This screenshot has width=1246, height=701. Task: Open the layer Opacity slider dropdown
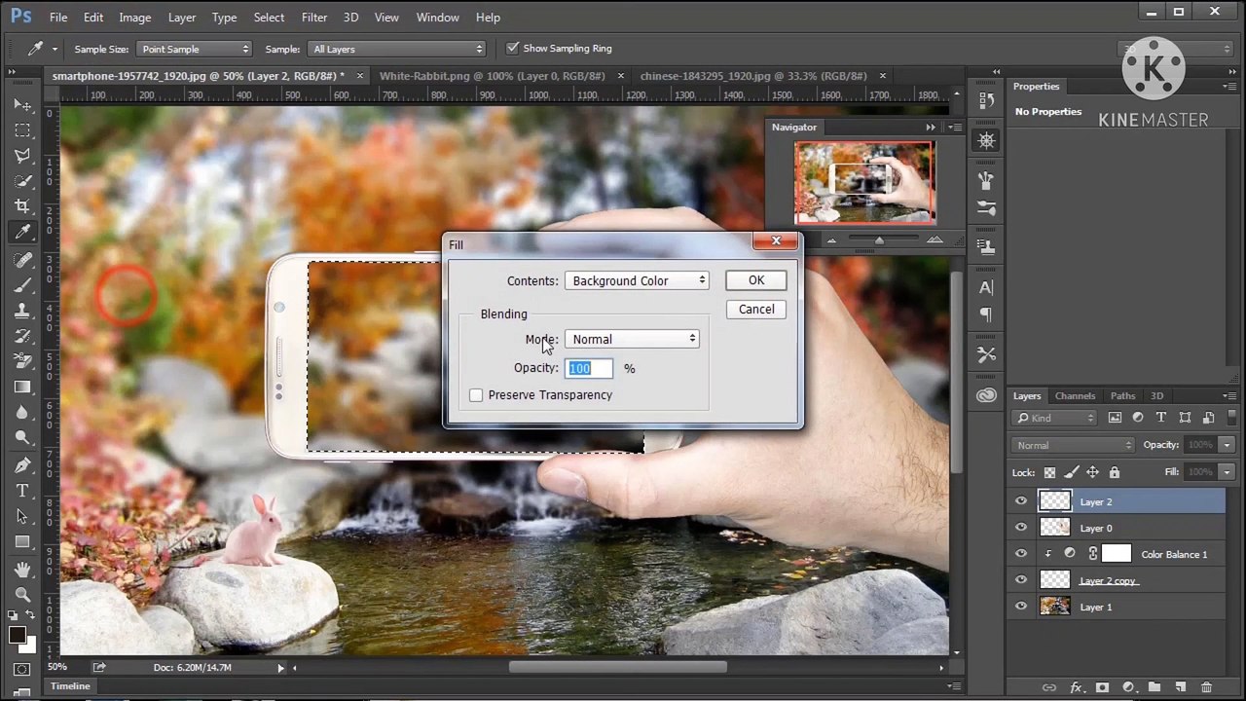point(1227,445)
